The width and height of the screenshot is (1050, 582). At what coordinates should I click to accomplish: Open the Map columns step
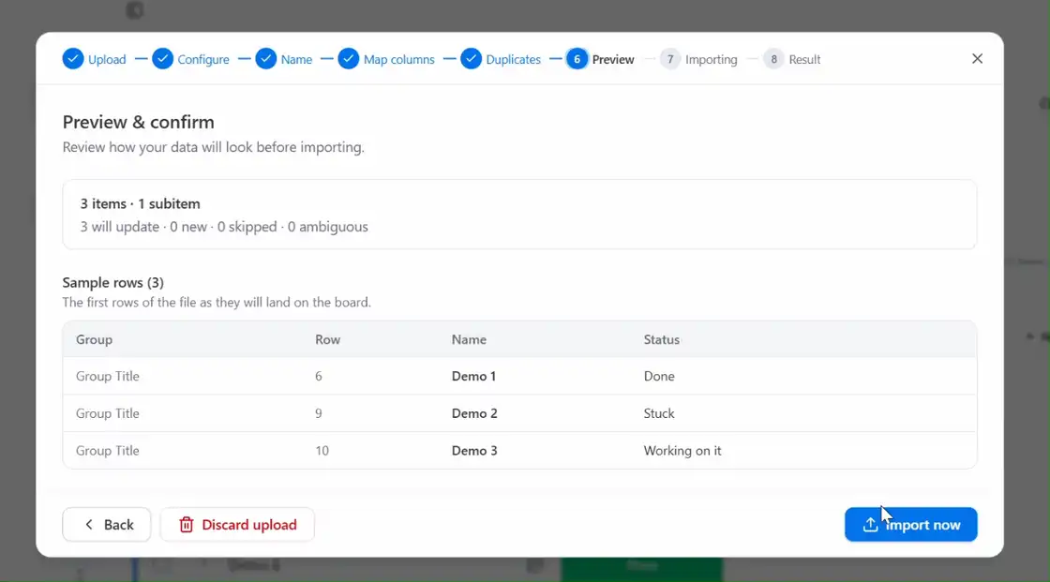tap(386, 59)
